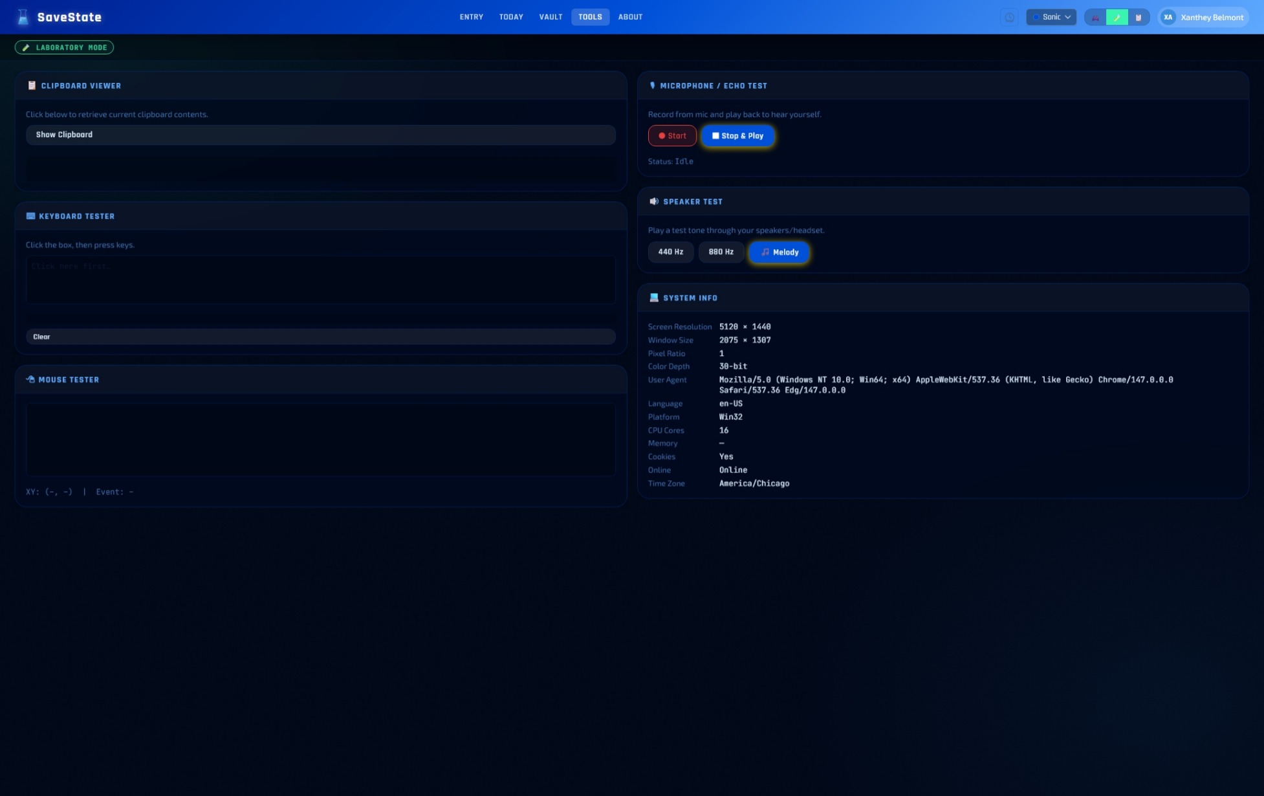1264x796 pixels.
Task: Switch to the book mode in the header toggle
Action: (x=1138, y=17)
